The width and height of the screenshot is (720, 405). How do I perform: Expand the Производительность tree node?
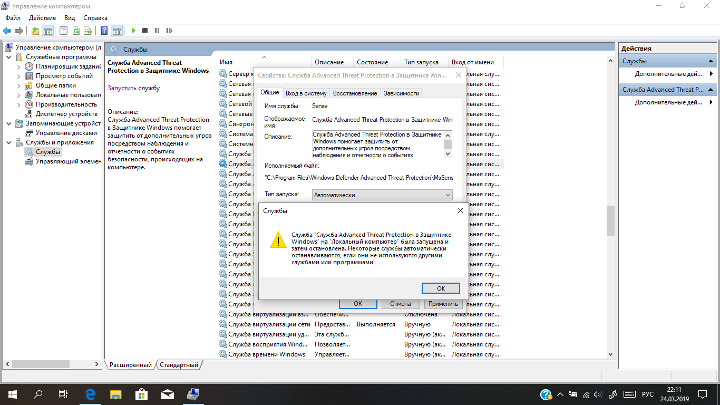coord(19,104)
